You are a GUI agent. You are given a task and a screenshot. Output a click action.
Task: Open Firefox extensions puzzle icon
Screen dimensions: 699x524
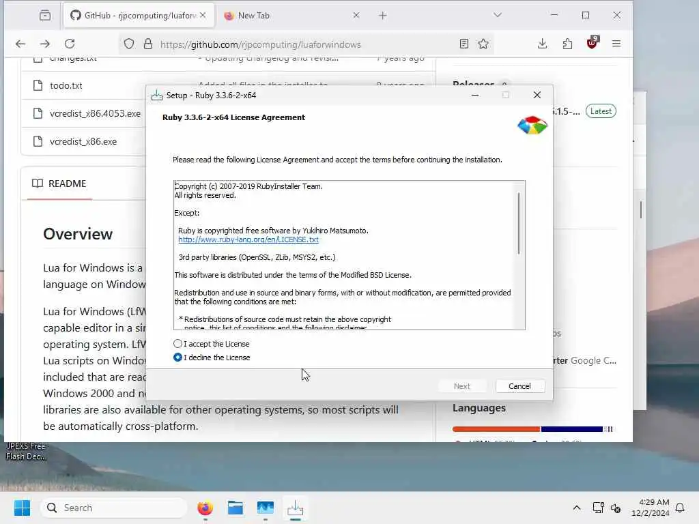pos(567,44)
